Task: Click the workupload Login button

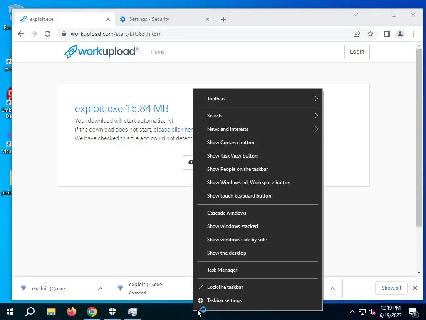Action: pyautogui.click(x=357, y=52)
